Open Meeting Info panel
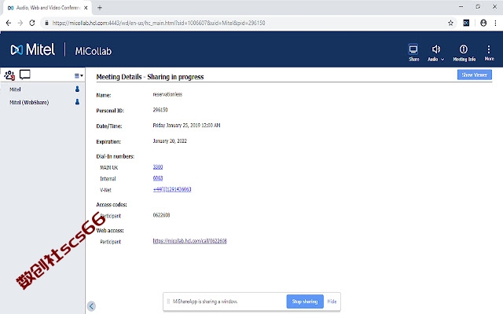503x314 pixels. coord(464,53)
